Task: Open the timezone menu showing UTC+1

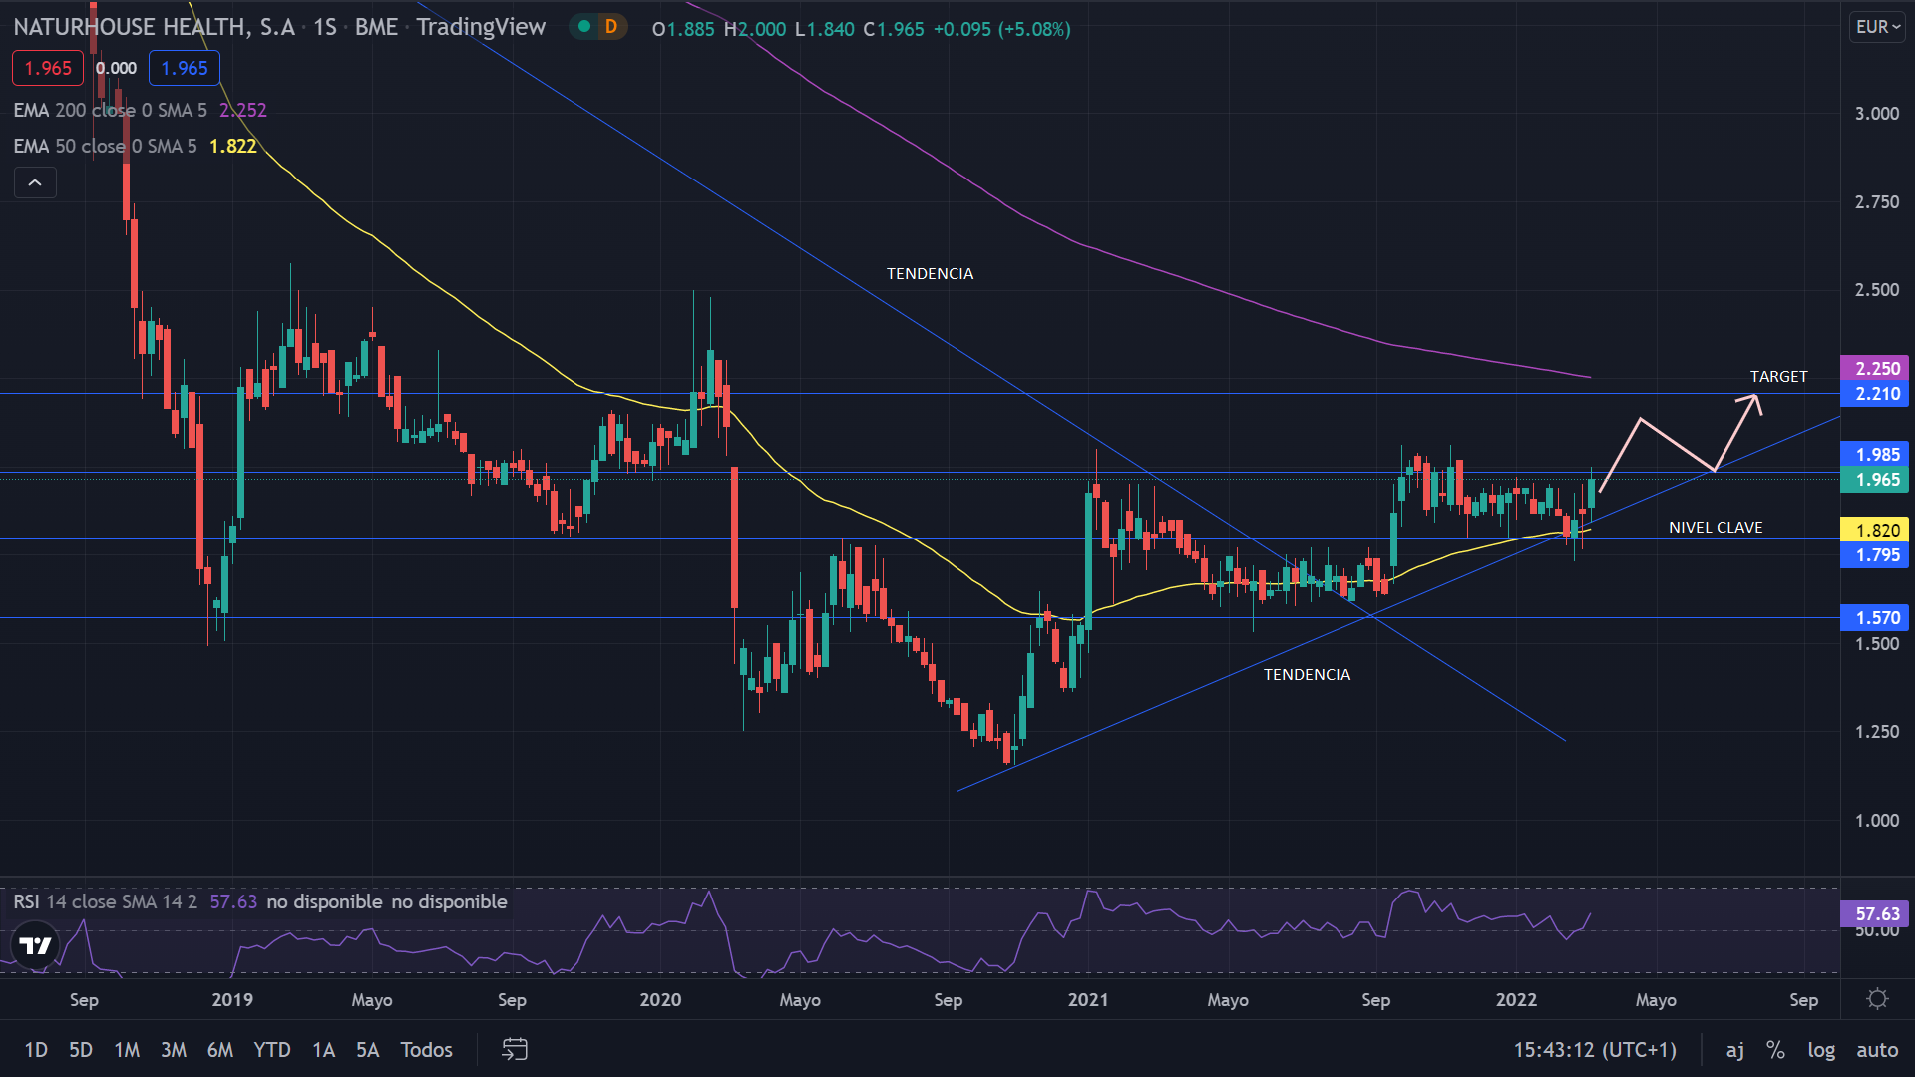Action: click(1595, 1049)
